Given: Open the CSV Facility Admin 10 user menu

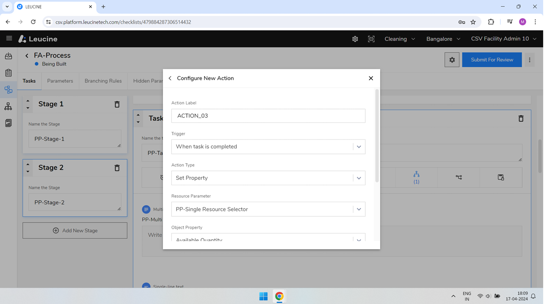Looking at the screenshot, I should coord(504,39).
